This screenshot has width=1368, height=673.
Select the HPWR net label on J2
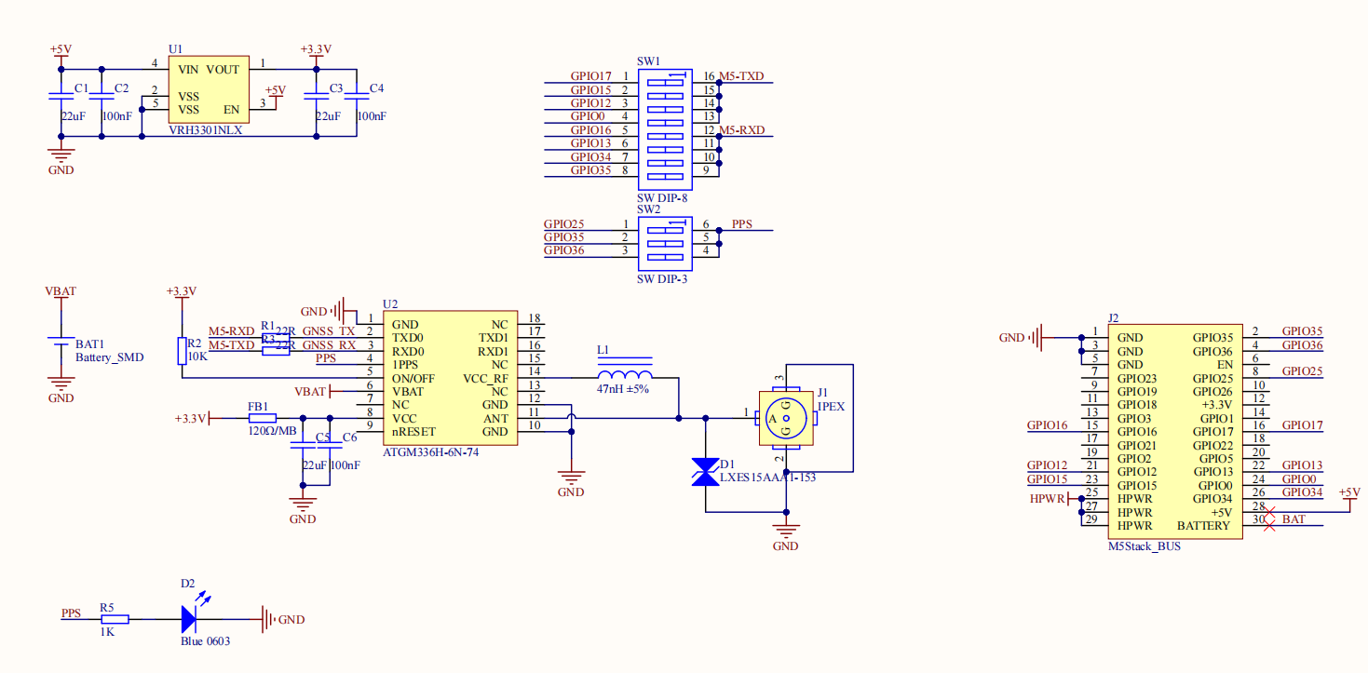(x=1047, y=499)
